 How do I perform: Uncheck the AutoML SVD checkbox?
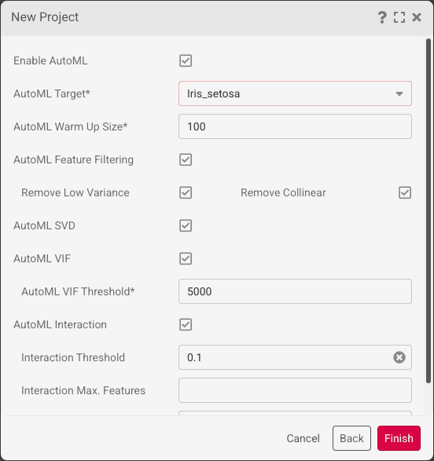coord(186,225)
